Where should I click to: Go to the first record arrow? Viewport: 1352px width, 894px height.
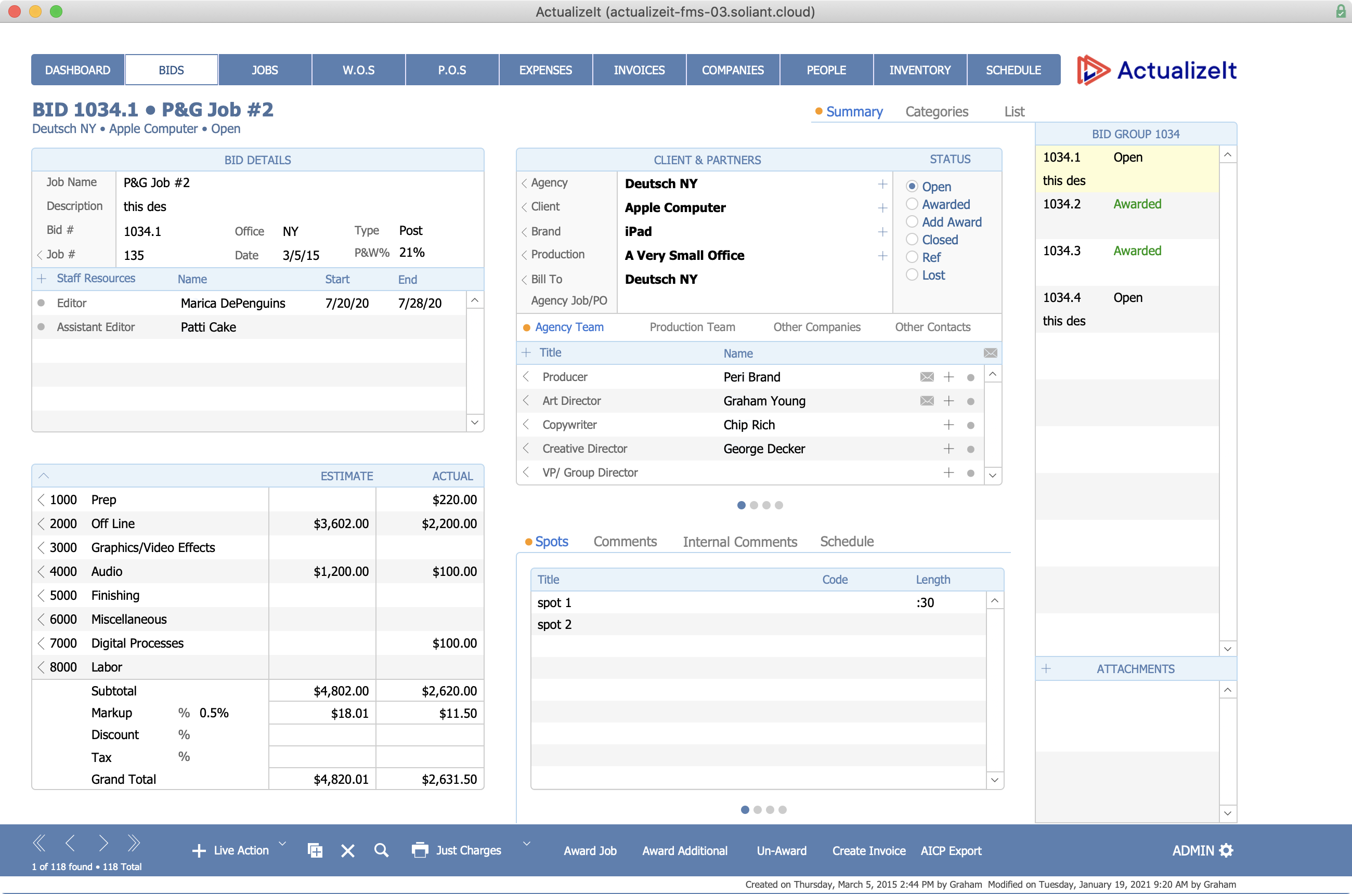click(x=40, y=843)
